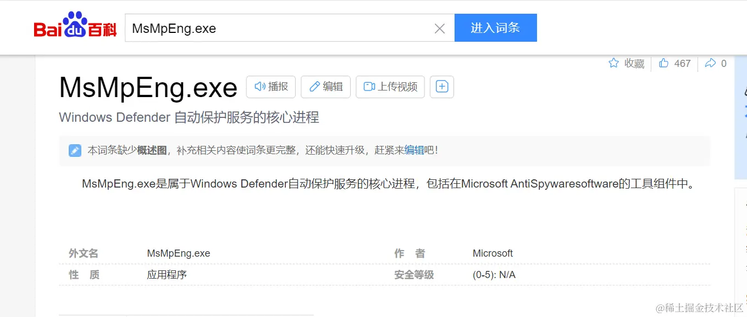The image size is (747, 317).
Task: Click the 安全等级 field label
Action: (x=414, y=275)
